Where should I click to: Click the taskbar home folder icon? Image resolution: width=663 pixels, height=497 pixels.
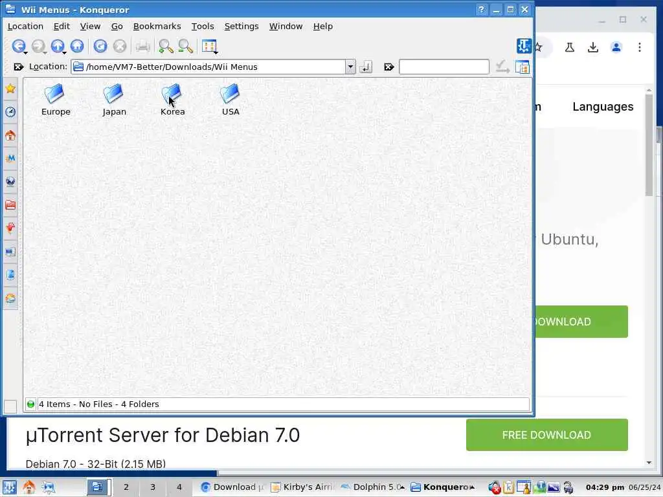[28, 487]
